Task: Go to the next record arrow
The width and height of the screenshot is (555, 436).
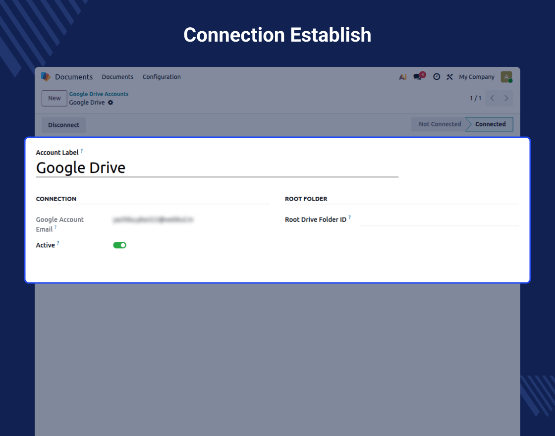Action: click(x=506, y=99)
